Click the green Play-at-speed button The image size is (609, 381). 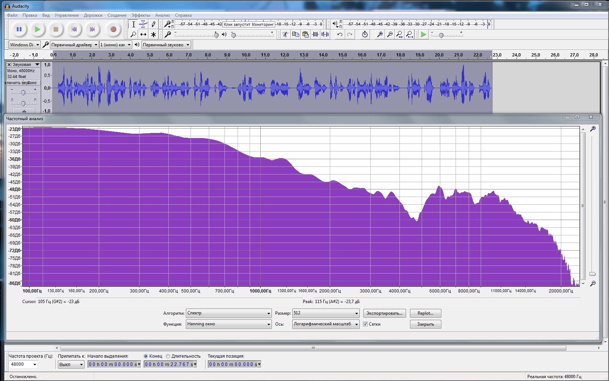[x=423, y=34]
